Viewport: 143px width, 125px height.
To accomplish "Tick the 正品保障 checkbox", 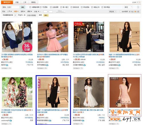I will (51, 7).
